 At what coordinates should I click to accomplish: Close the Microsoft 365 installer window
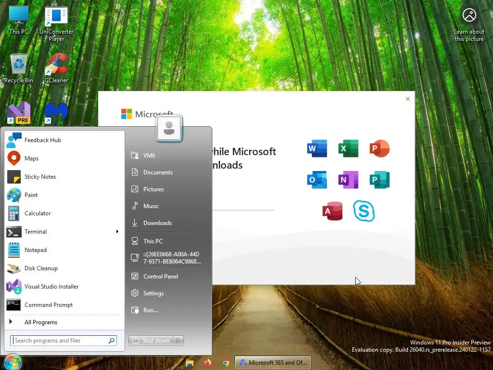(407, 99)
